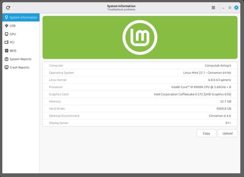Viewport: 244px width, 177px height.
Task: Minimize the System Information window
Action: [223, 8]
